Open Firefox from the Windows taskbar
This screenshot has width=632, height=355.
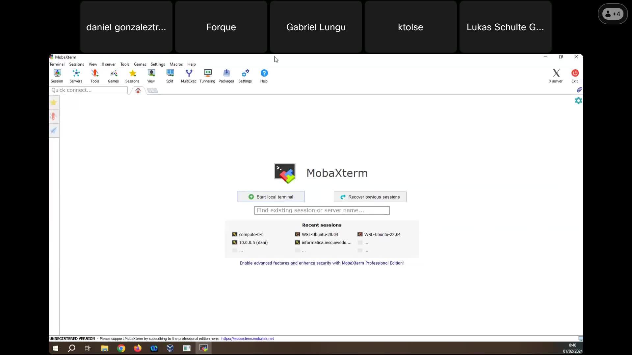(138, 348)
